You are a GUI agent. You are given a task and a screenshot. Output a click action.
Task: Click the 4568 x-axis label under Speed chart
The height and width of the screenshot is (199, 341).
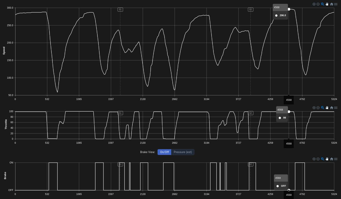tap(289, 100)
